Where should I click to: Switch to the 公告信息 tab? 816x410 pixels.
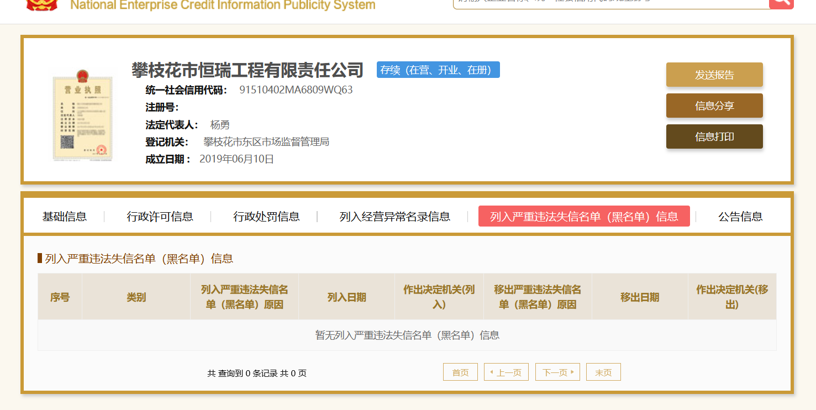coord(740,217)
